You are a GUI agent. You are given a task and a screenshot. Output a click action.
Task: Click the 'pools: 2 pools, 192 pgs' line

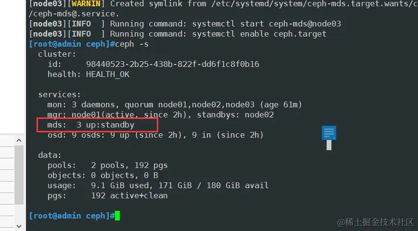107,165
